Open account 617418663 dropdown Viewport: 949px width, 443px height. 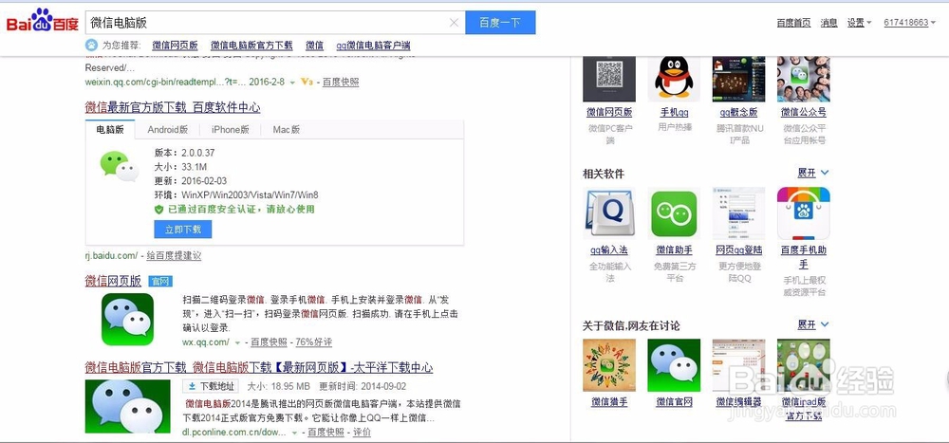[x=910, y=23]
